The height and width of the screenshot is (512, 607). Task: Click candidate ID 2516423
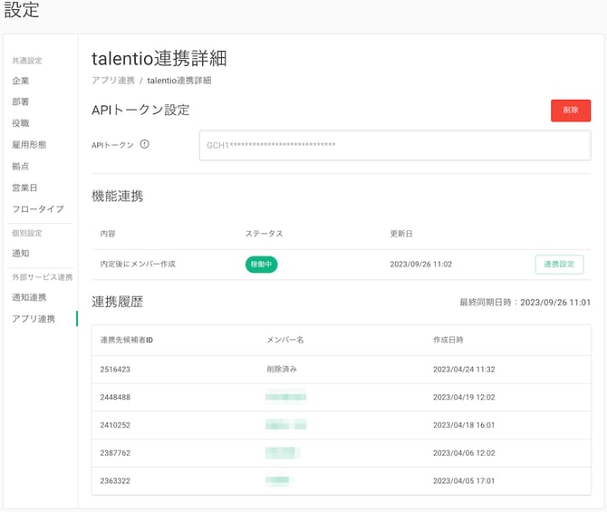coord(115,369)
